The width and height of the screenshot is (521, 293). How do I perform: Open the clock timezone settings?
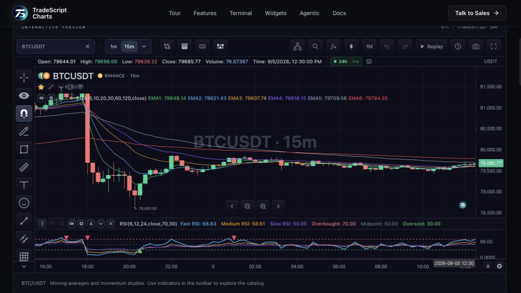(458, 47)
